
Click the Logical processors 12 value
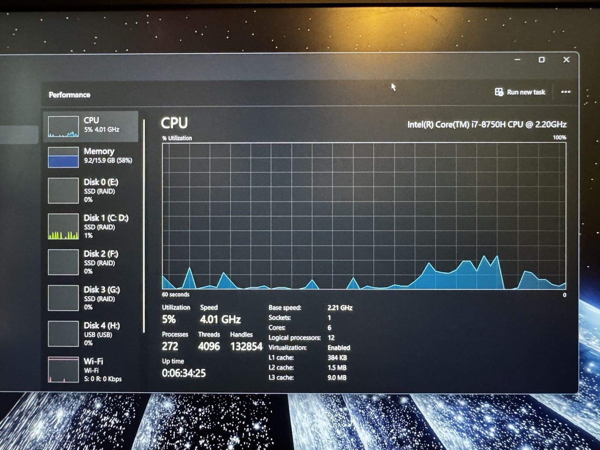click(x=331, y=337)
